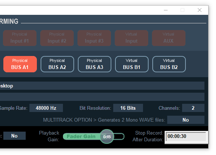Deselect Physical BUS A1 button
The image size is (216, 155).
(20, 64)
